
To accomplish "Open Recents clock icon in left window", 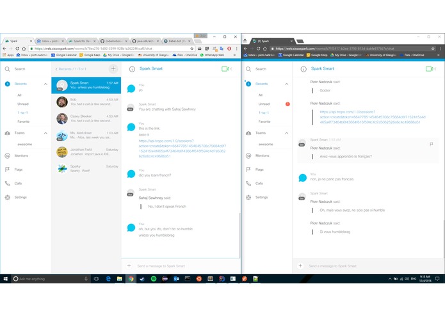I will coord(8,84).
